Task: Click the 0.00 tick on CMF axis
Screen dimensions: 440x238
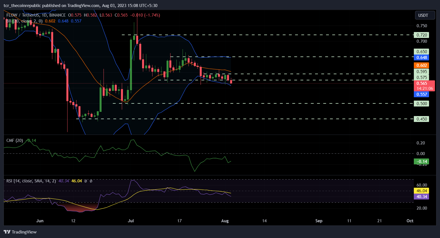Action: pyautogui.click(x=421, y=154)
